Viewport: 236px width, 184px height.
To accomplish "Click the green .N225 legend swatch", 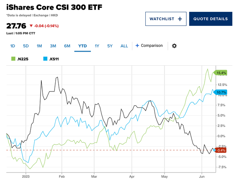I will [13, 59].
